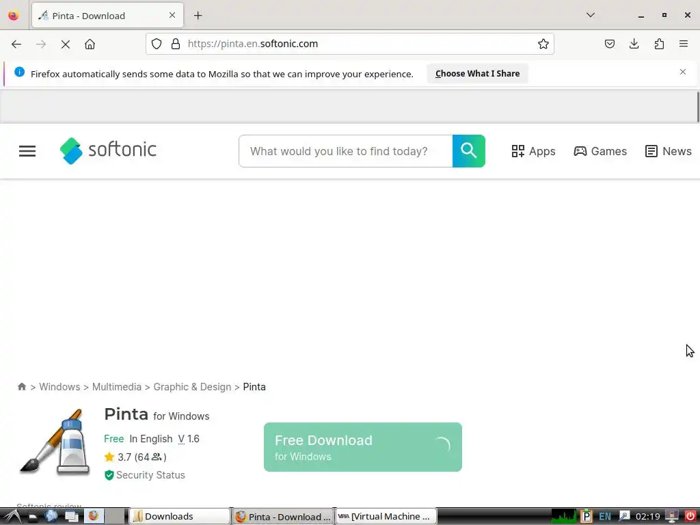Switch to Virtual Machine taskbar window
The width and height of the screenshot is (700, 525).
pyautogui.click(x=386, y=517)
